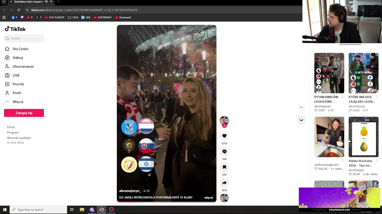The width and height of the screenshot is (382, 214).
Task: Click the taskbar Type here to search box
Action: [x=38, y=210]
